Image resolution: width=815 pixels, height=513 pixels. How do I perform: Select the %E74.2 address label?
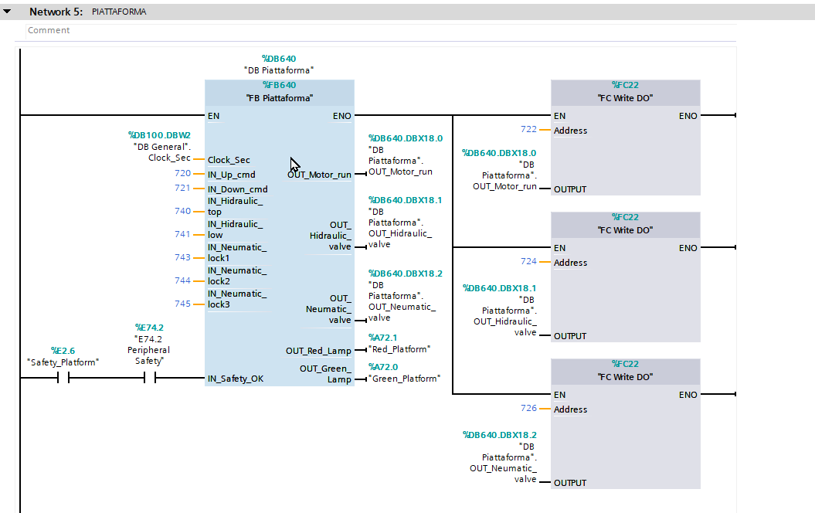149,328
